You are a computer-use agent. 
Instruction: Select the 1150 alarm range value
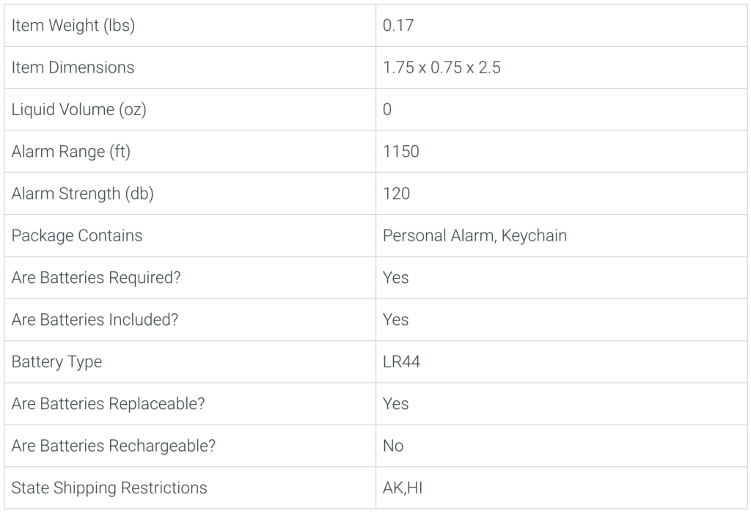click(401, 152)
